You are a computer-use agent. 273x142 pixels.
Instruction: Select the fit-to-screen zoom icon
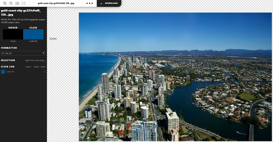[17, 3]
